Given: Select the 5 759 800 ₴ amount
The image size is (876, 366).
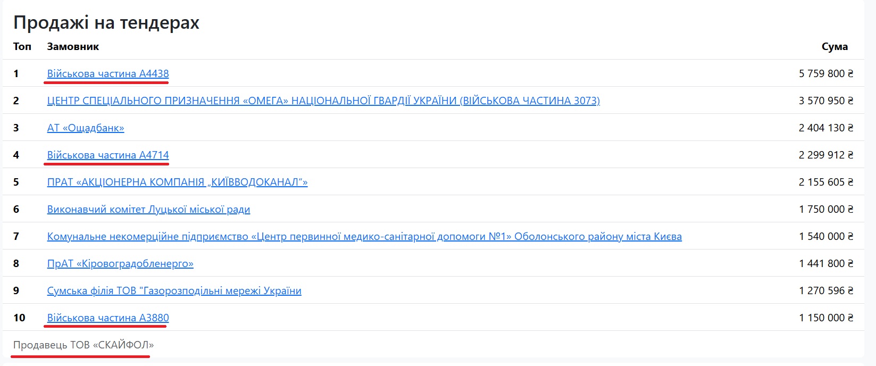Looking at the screenshot, I should [826, 73].
